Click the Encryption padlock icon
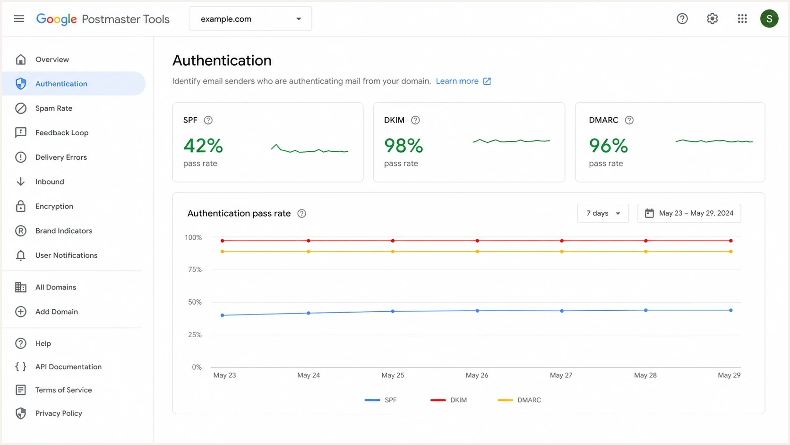The image size is (790, 445). tap(21, 206)
